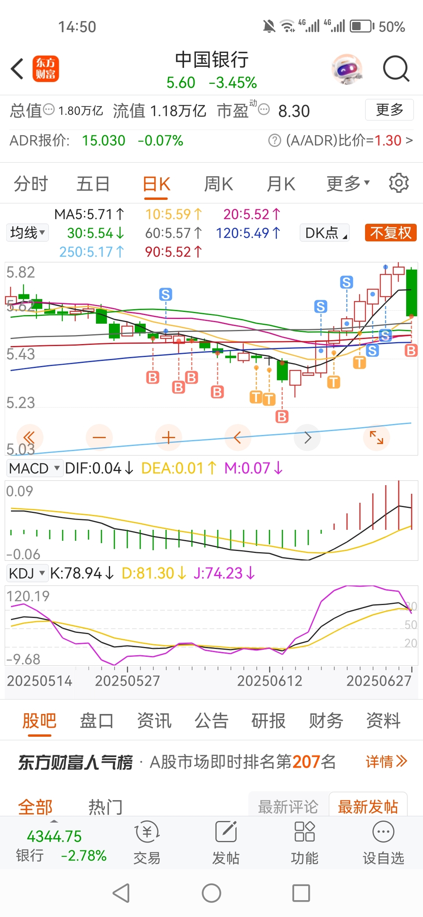Tap the MA5:5.71 indicator value
This screenshot has width=423, height=917.
(89, 214)
